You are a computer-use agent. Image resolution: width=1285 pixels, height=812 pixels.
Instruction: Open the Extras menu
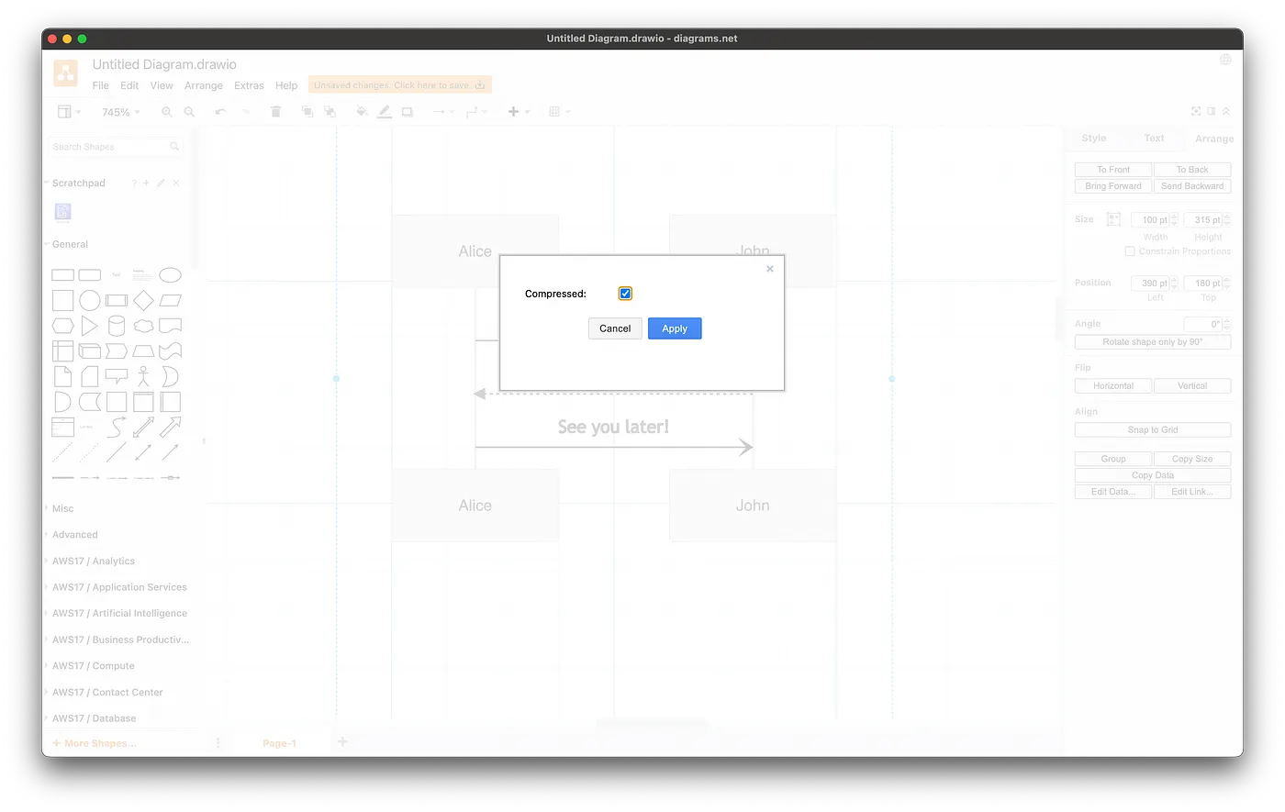coord(249,84)
